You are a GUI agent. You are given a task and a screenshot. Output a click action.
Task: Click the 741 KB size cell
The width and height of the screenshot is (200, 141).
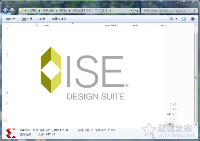click(x=171, y=114)
